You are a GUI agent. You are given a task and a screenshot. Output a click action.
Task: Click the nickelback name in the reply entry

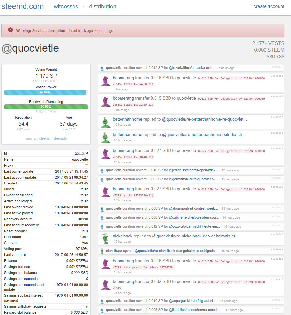coord(122,236)
